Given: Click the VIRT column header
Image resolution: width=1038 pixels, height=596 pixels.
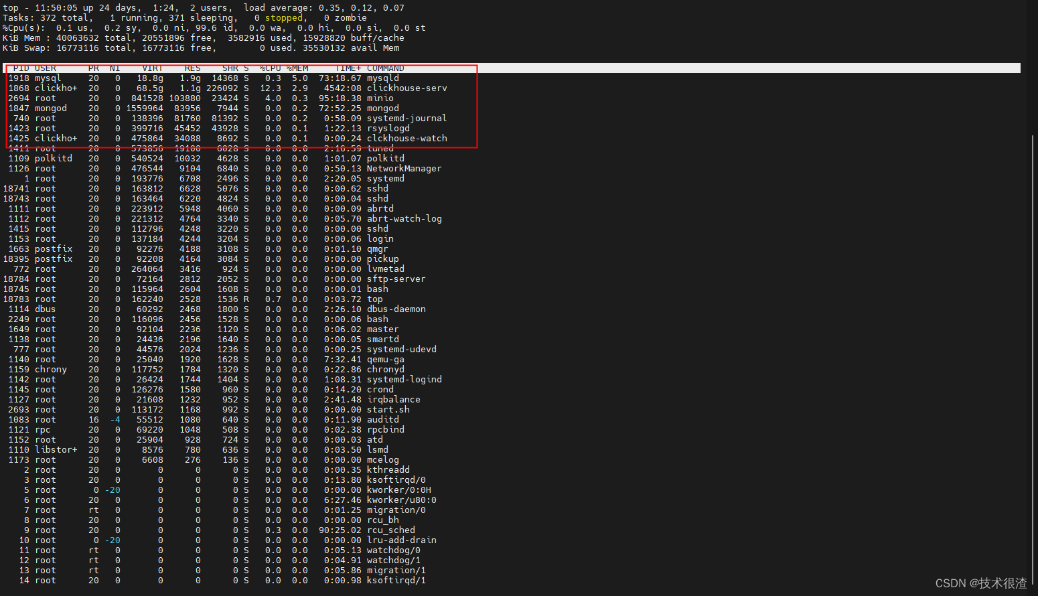Looking at the screenshot, I should (153, 68).
